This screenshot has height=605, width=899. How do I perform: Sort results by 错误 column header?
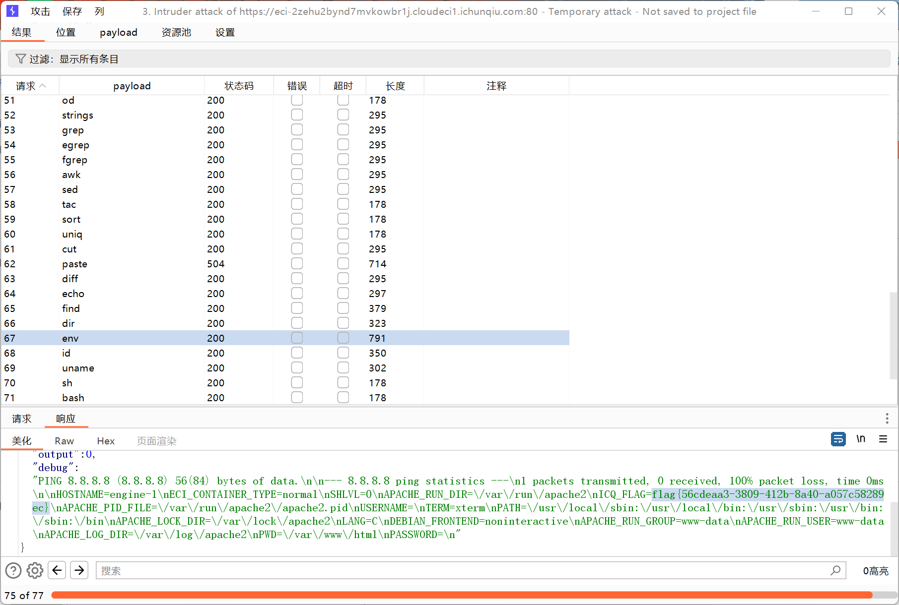pyautogui.click(x=297, y=86)
